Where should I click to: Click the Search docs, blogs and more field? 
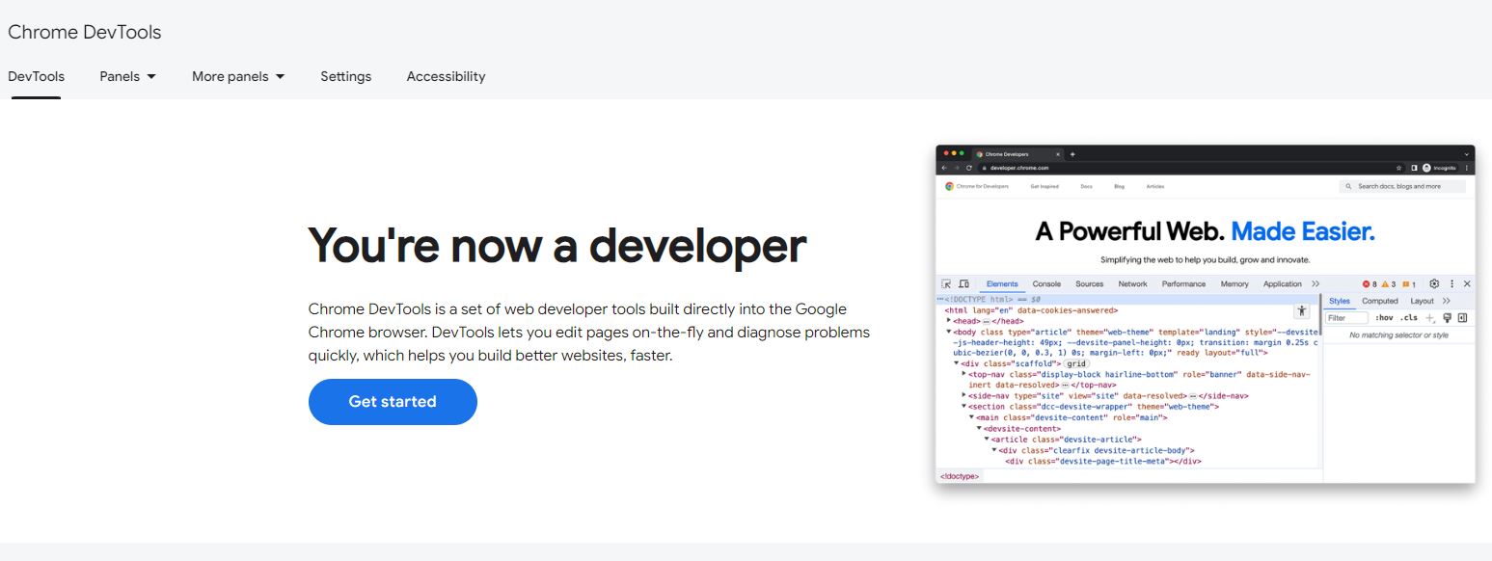[x=1402, y=186]
